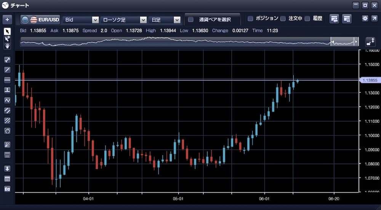Click the Bid value 1.13855
Screen dimensions: 381x210
pos(38,30)
